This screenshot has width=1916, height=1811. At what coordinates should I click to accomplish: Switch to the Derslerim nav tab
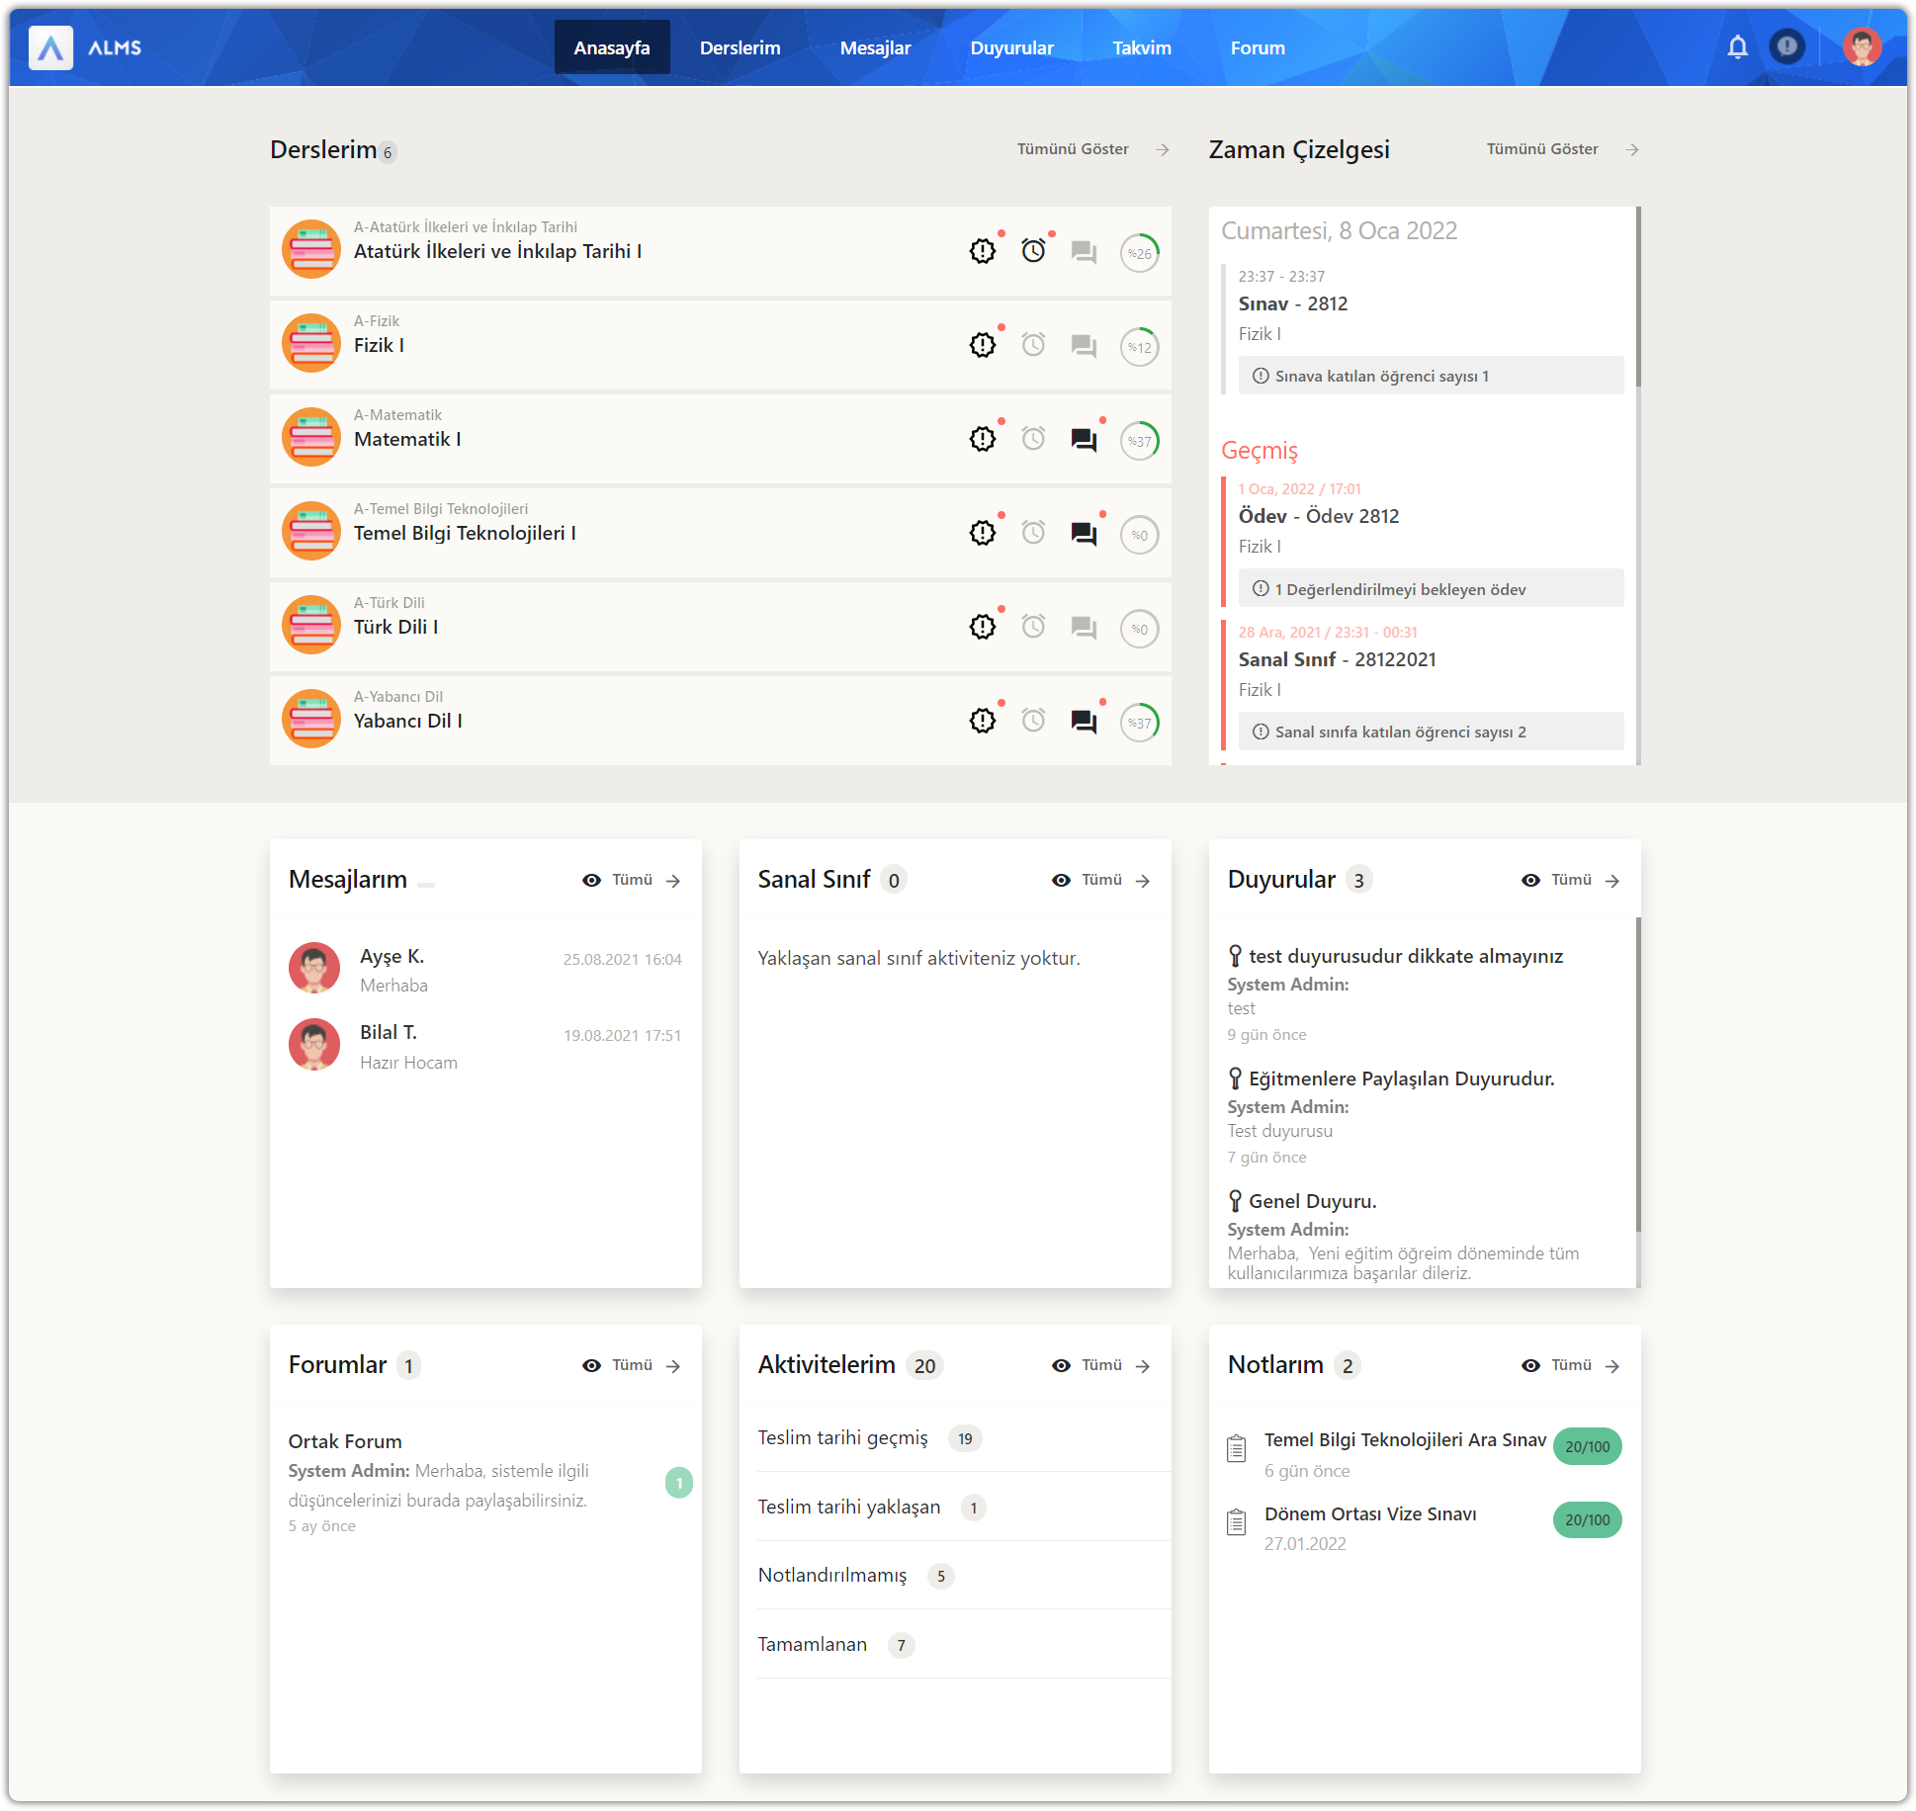pyautogui.click(x=740, y=47)
